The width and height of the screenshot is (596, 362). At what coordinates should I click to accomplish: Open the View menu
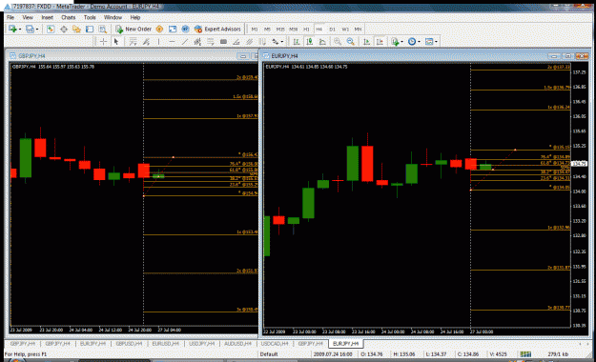tap(28, 17)
